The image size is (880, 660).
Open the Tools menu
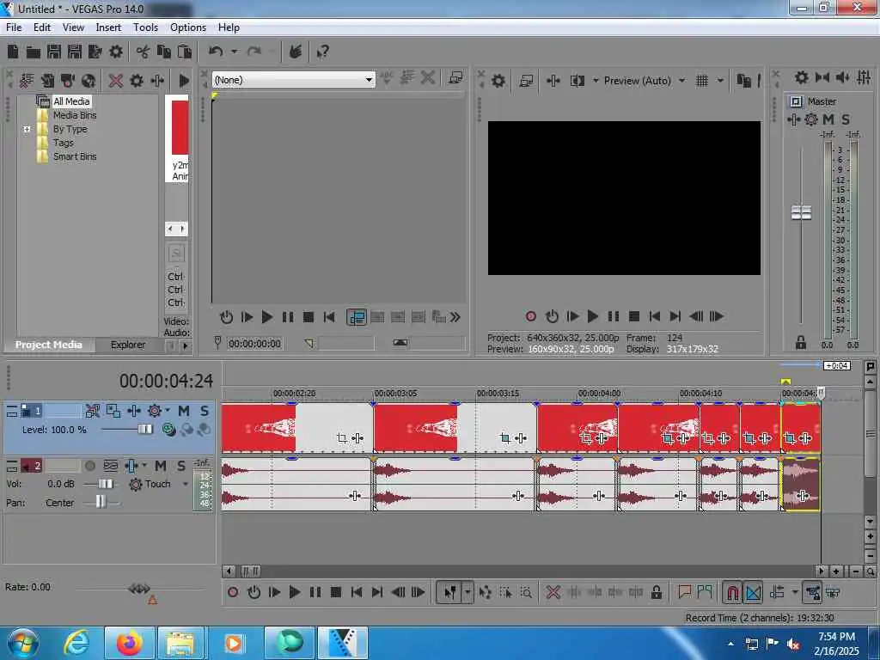[x=145, y=27]
